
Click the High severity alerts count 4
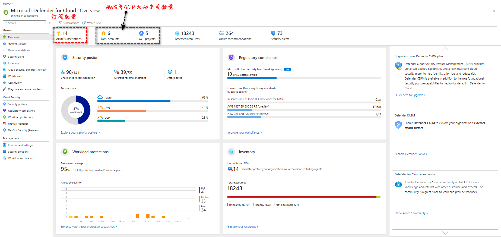(x=202, y=192)
